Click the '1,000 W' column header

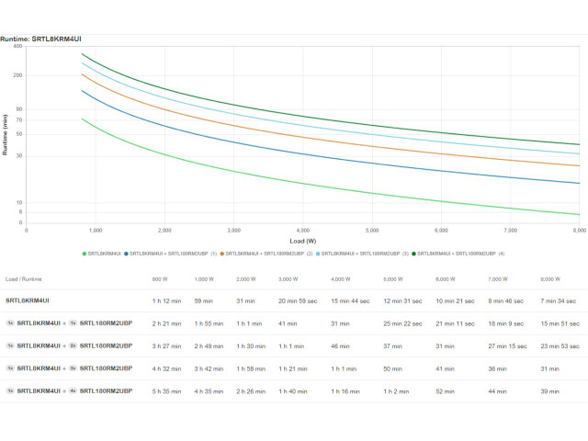[x=204, y=279]
